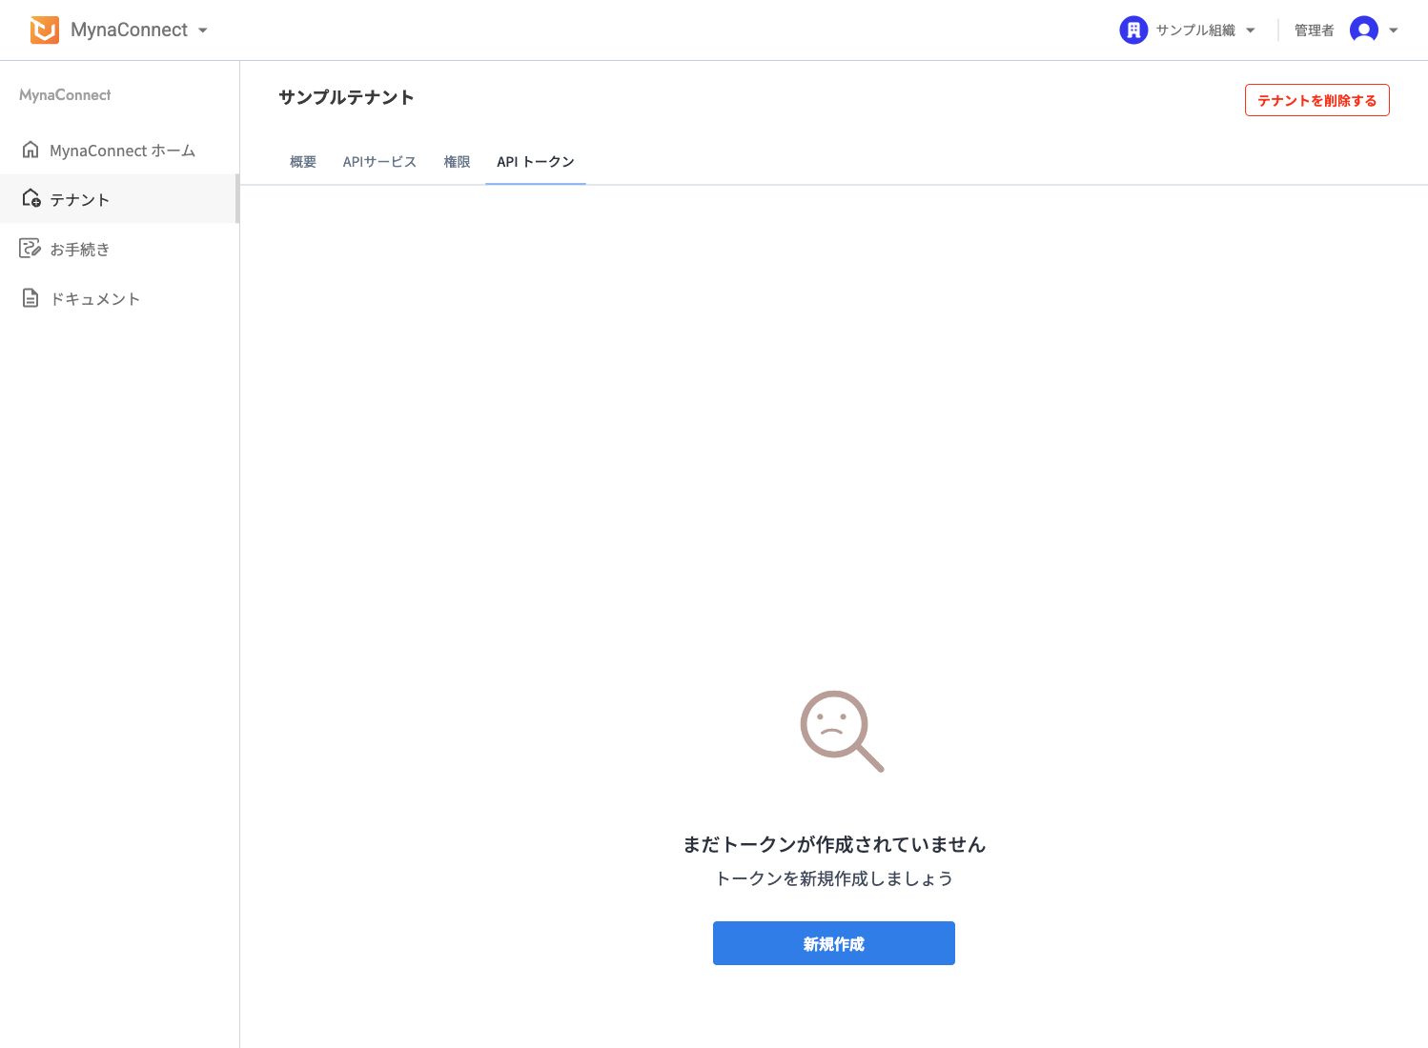Click the テナントを削除する button
1428x1048 pixels.
(x=1317, y=100)
